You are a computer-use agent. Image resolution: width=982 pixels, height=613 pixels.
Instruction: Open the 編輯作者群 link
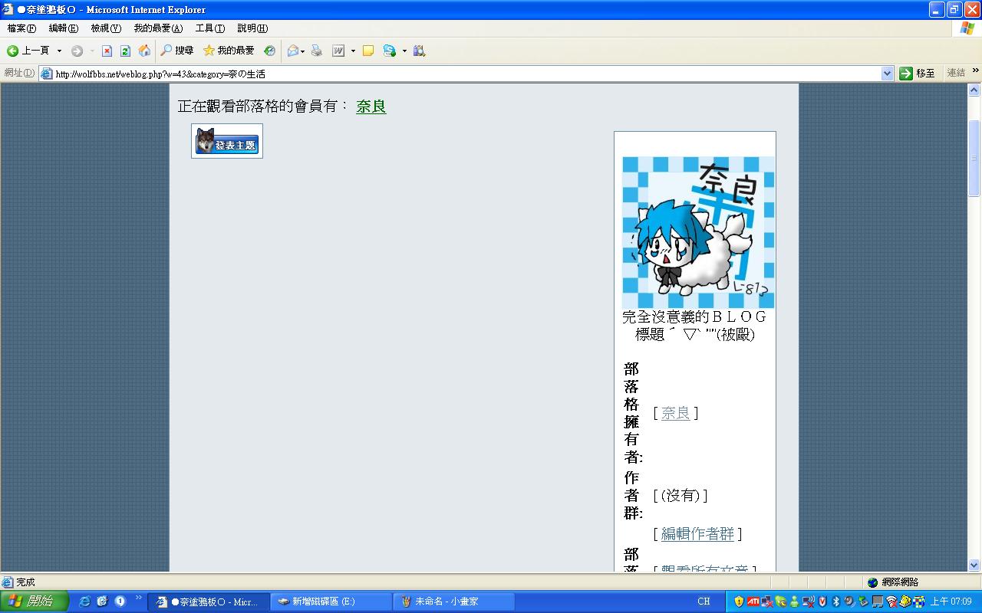(x=697, y=534)
